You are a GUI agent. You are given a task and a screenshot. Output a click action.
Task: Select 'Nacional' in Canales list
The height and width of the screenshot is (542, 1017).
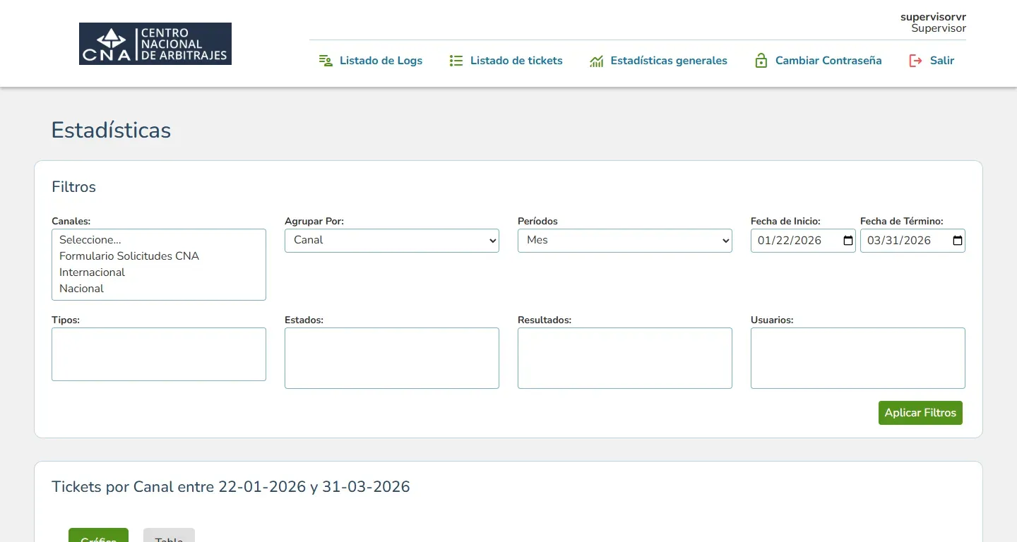pyautogui.click(x=159, y=289)
